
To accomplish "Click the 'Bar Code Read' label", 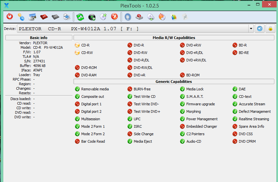I will [x=93, y=141].
